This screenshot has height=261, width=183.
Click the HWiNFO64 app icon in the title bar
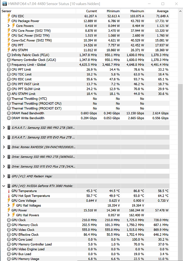tap(5, 4)
